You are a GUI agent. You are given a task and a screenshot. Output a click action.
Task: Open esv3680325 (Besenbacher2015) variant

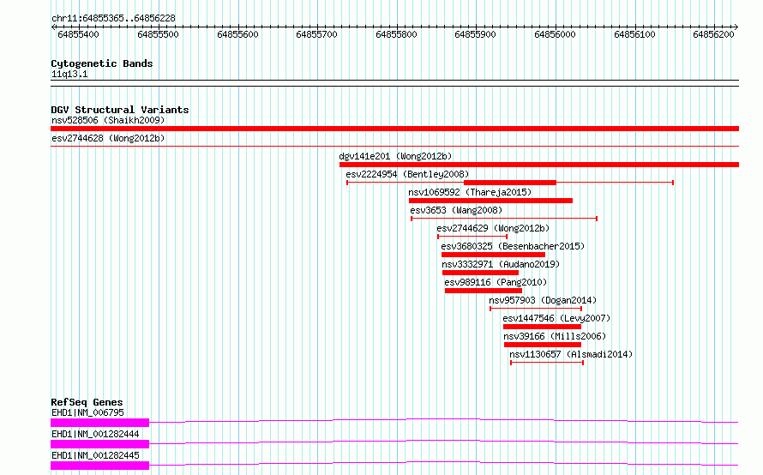tap(513, 246)
